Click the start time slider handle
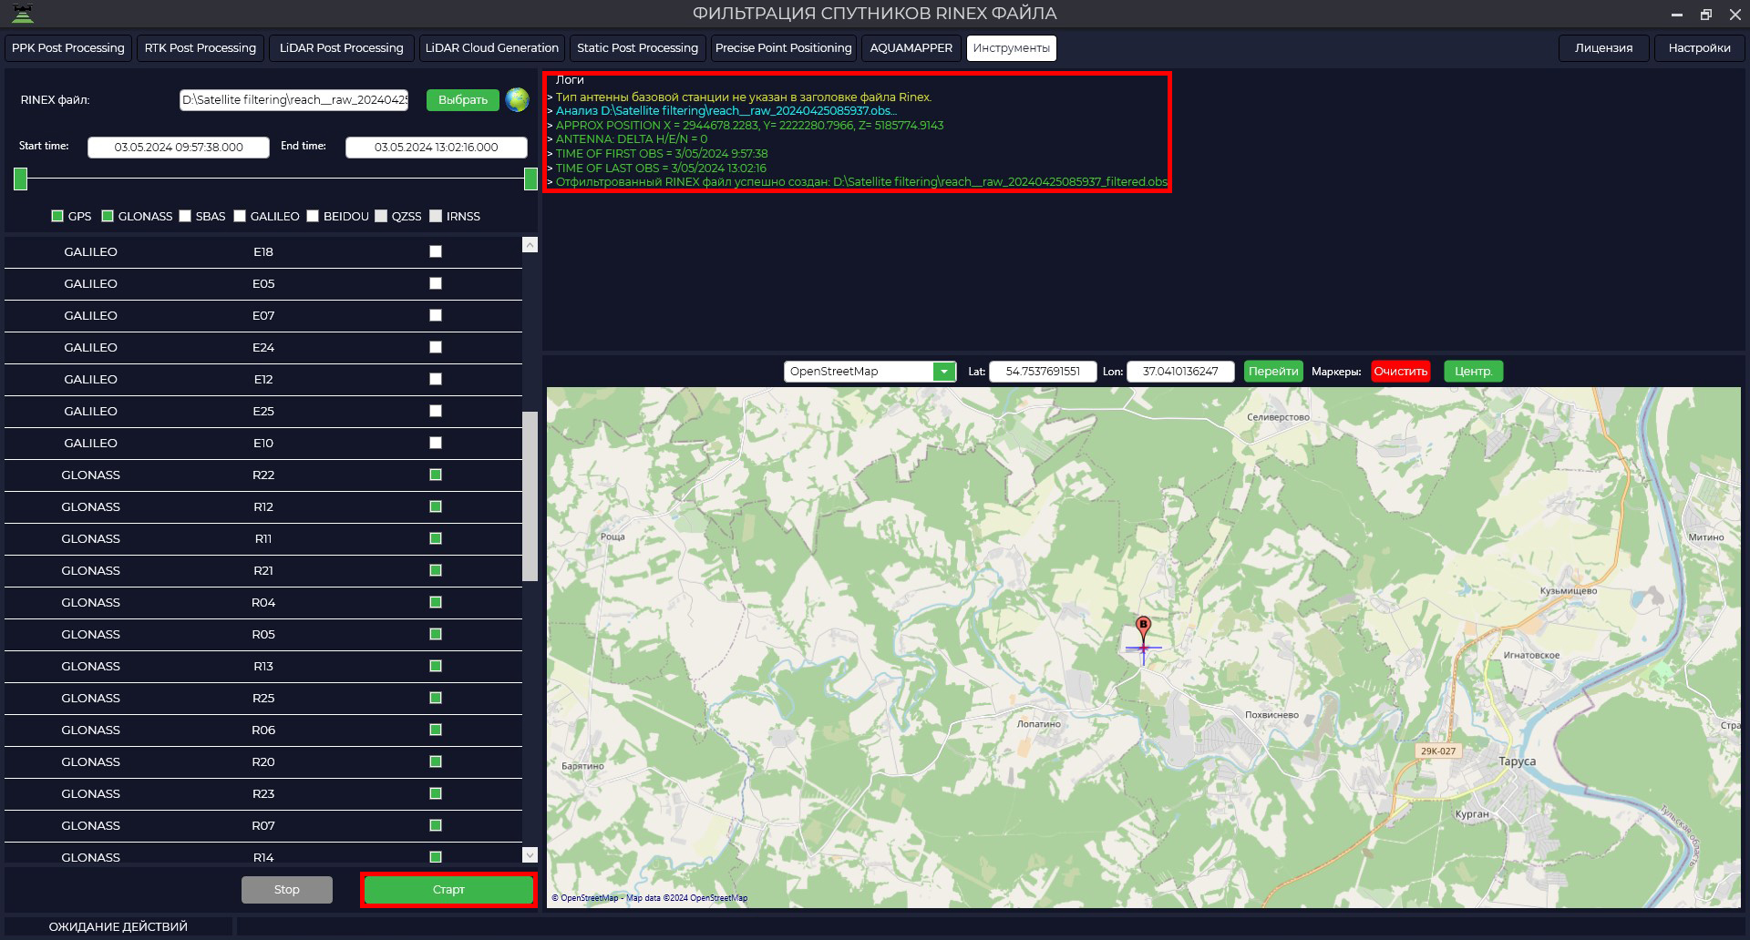 pos(21,179)
